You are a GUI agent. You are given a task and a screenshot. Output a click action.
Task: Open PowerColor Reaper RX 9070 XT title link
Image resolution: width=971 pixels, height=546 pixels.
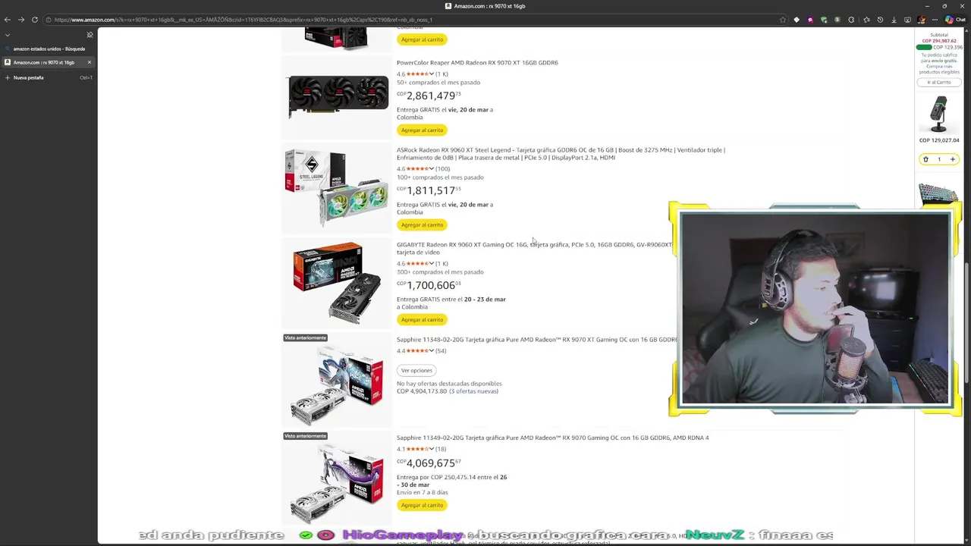coord(477,63)
